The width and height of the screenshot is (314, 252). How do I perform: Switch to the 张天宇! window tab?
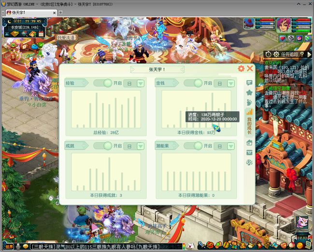tap(31, 13)
